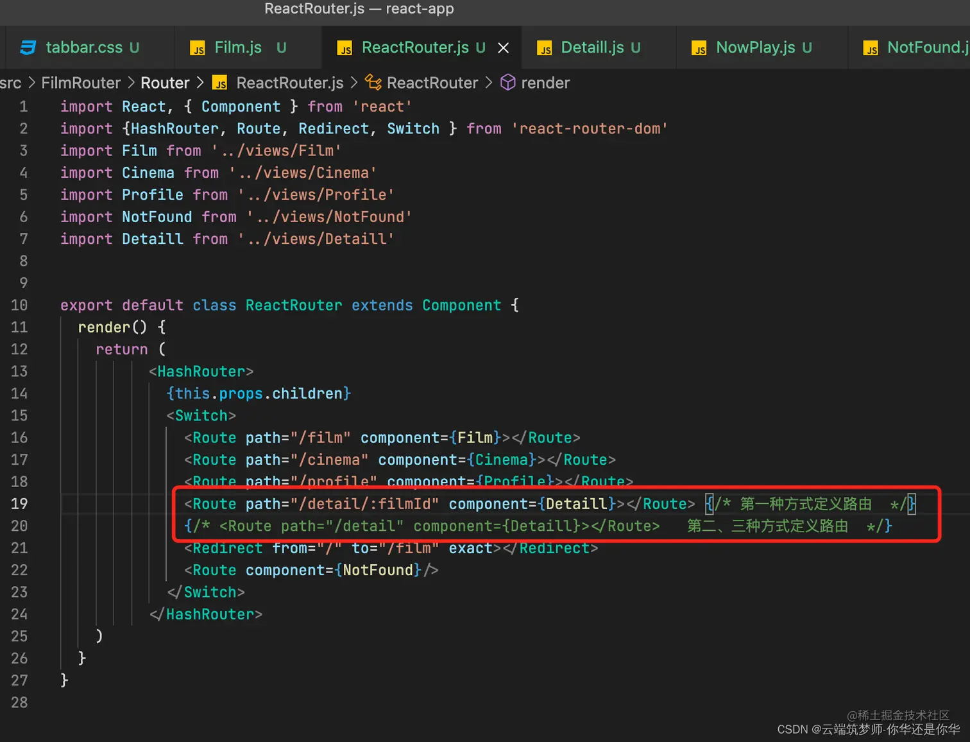Click 'react-router-dom' import string

point(590,128)
